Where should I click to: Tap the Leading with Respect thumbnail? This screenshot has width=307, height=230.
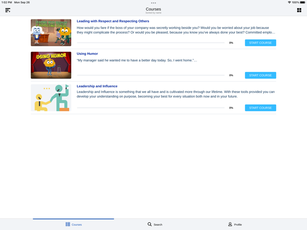point(51,33)
